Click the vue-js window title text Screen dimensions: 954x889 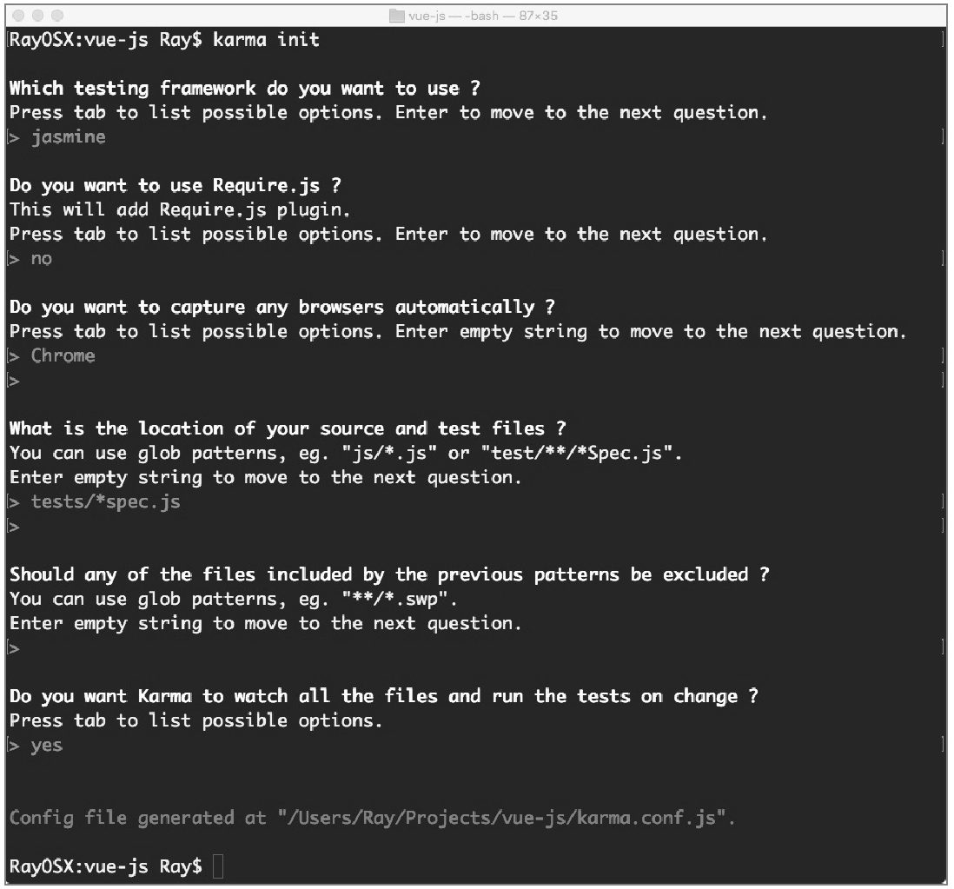tap(482, 16)
